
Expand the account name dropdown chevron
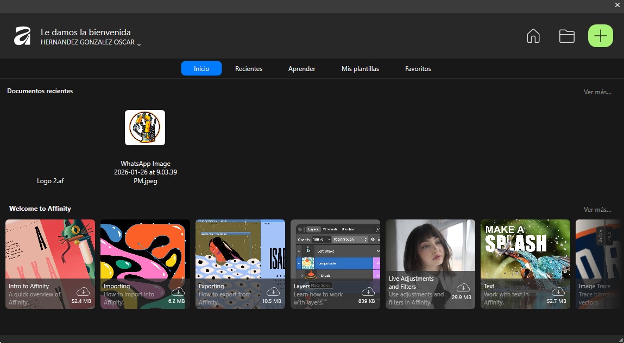139,44
